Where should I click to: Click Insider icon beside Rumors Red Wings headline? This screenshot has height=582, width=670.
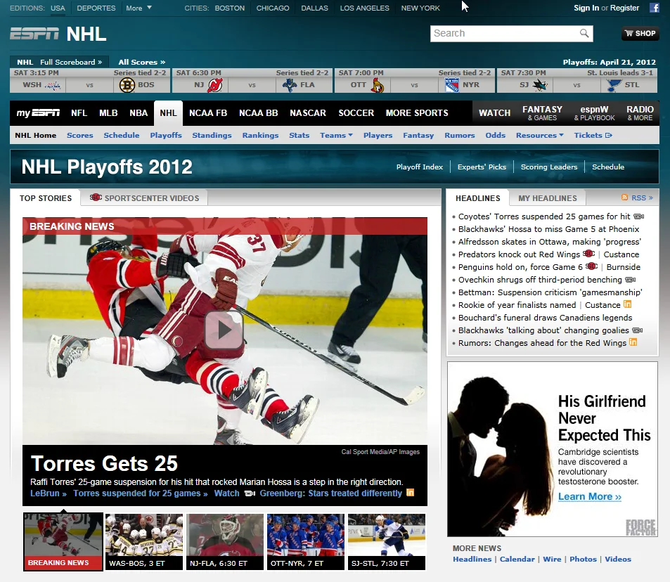point(633,342)
